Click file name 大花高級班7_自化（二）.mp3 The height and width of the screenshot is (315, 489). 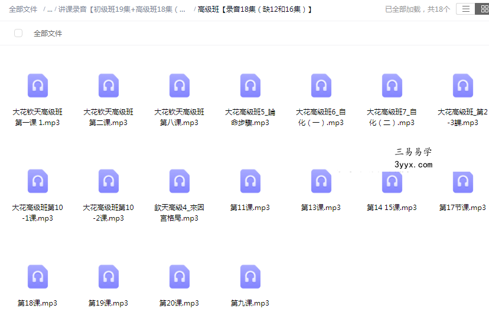[x=392, y=117]
